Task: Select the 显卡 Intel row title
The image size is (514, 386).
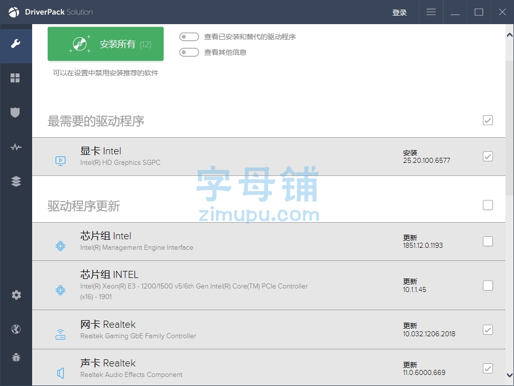Action: point(100,151)
